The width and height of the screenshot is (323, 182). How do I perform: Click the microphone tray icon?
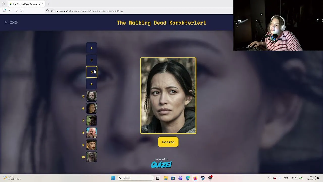pyautogui.click(x=280, y=178)
